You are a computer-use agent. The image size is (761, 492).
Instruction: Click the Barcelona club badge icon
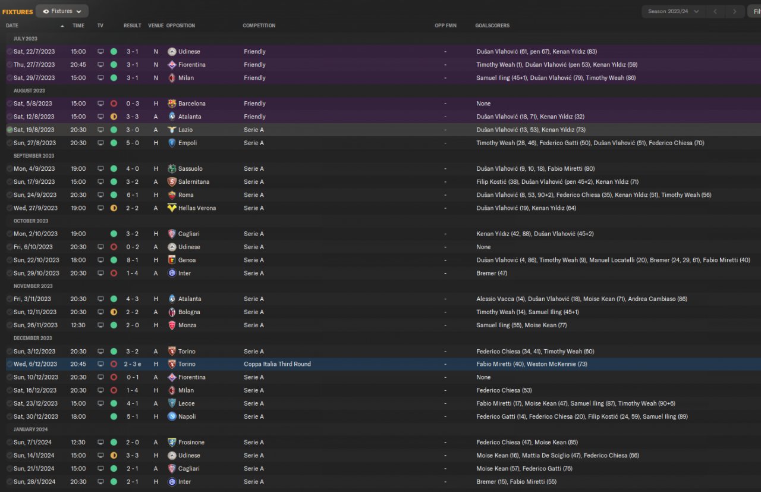[x=172, y=104]
